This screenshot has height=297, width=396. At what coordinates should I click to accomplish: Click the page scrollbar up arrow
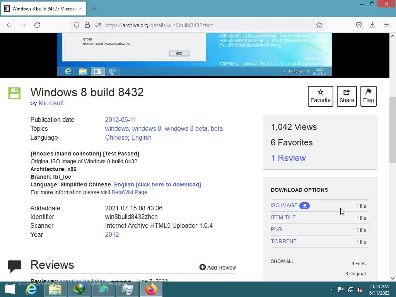393,36
